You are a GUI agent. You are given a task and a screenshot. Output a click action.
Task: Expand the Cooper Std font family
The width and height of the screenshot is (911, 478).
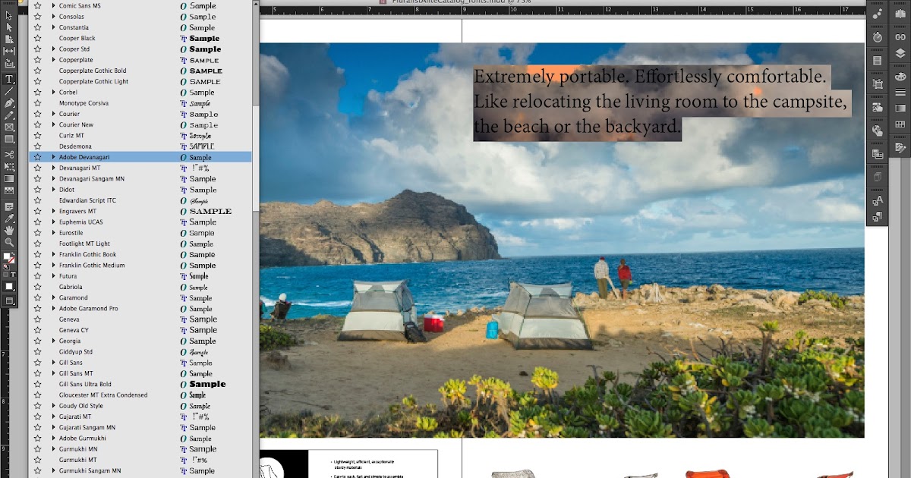pos(53,49)
